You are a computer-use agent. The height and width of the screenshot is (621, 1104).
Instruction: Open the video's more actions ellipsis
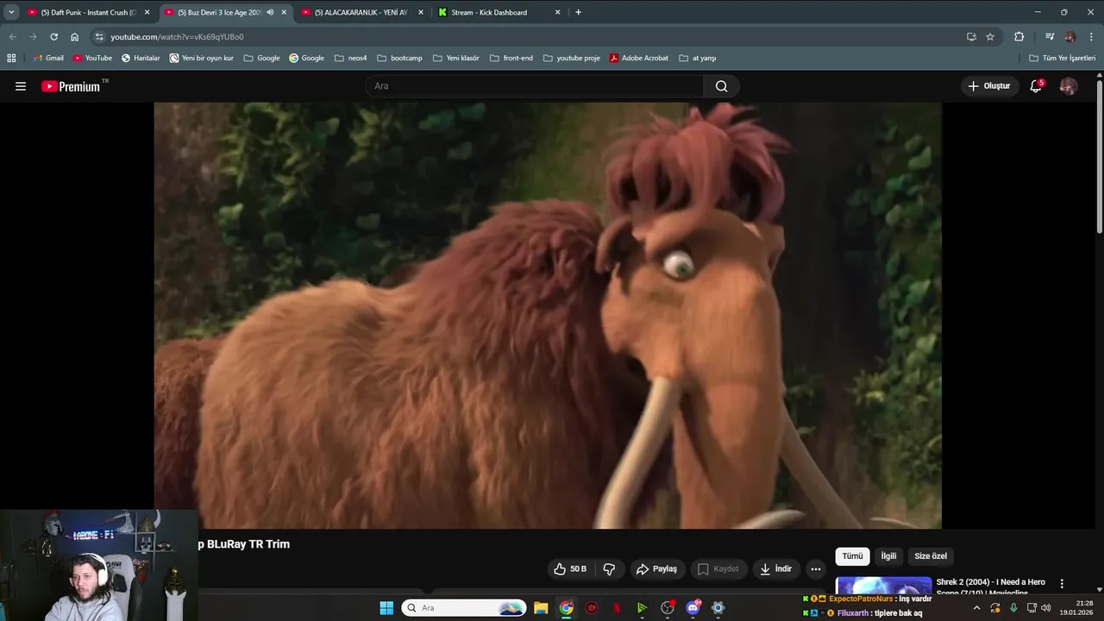click(816, 569)
